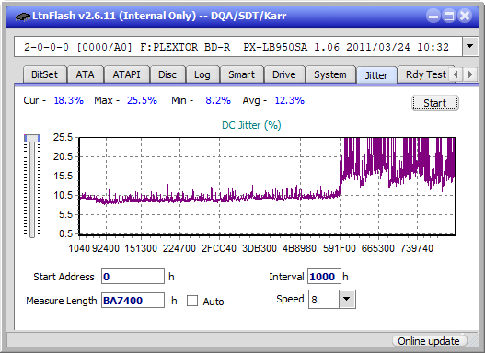Go to the Drive tab
This screenshot has height=353, width=485.
point(284,74)
